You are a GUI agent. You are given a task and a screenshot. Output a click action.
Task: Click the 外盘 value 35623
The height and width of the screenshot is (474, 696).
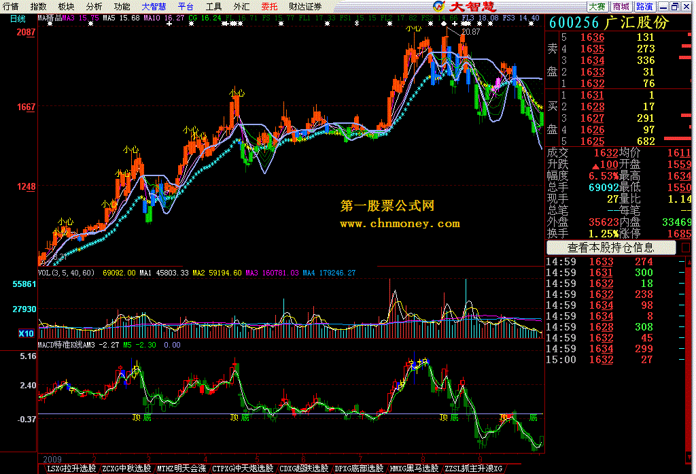pos(604,222)
